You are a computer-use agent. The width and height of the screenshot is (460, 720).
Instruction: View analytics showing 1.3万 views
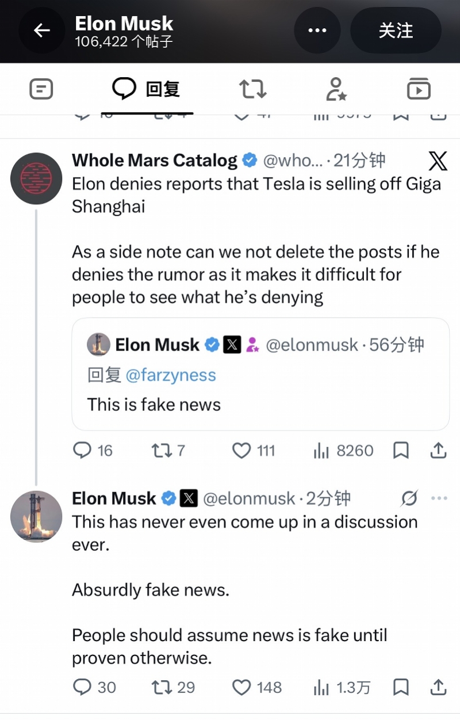point(342,687)
